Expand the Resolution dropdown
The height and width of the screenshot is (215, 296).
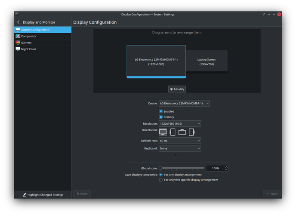tap(179, 124)
